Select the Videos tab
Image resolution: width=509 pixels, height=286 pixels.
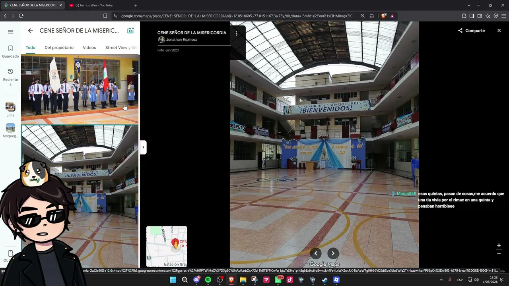[89, 48]
